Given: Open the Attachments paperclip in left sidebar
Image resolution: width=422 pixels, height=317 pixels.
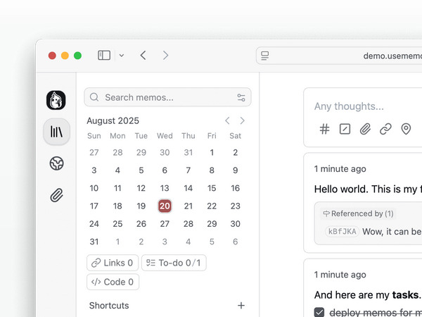Looking at the screenshot, I should [56, 195].
